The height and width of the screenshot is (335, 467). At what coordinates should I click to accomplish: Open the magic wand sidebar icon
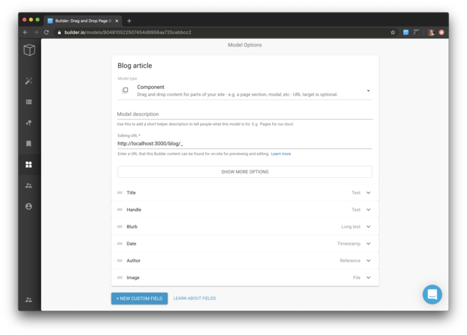(x=28, y=81)
